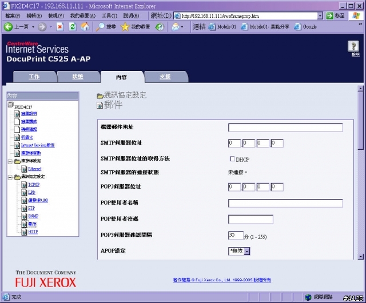Click the green Go arrow icon
Viewport: 366px width, 303px height.
click(329, 16)
